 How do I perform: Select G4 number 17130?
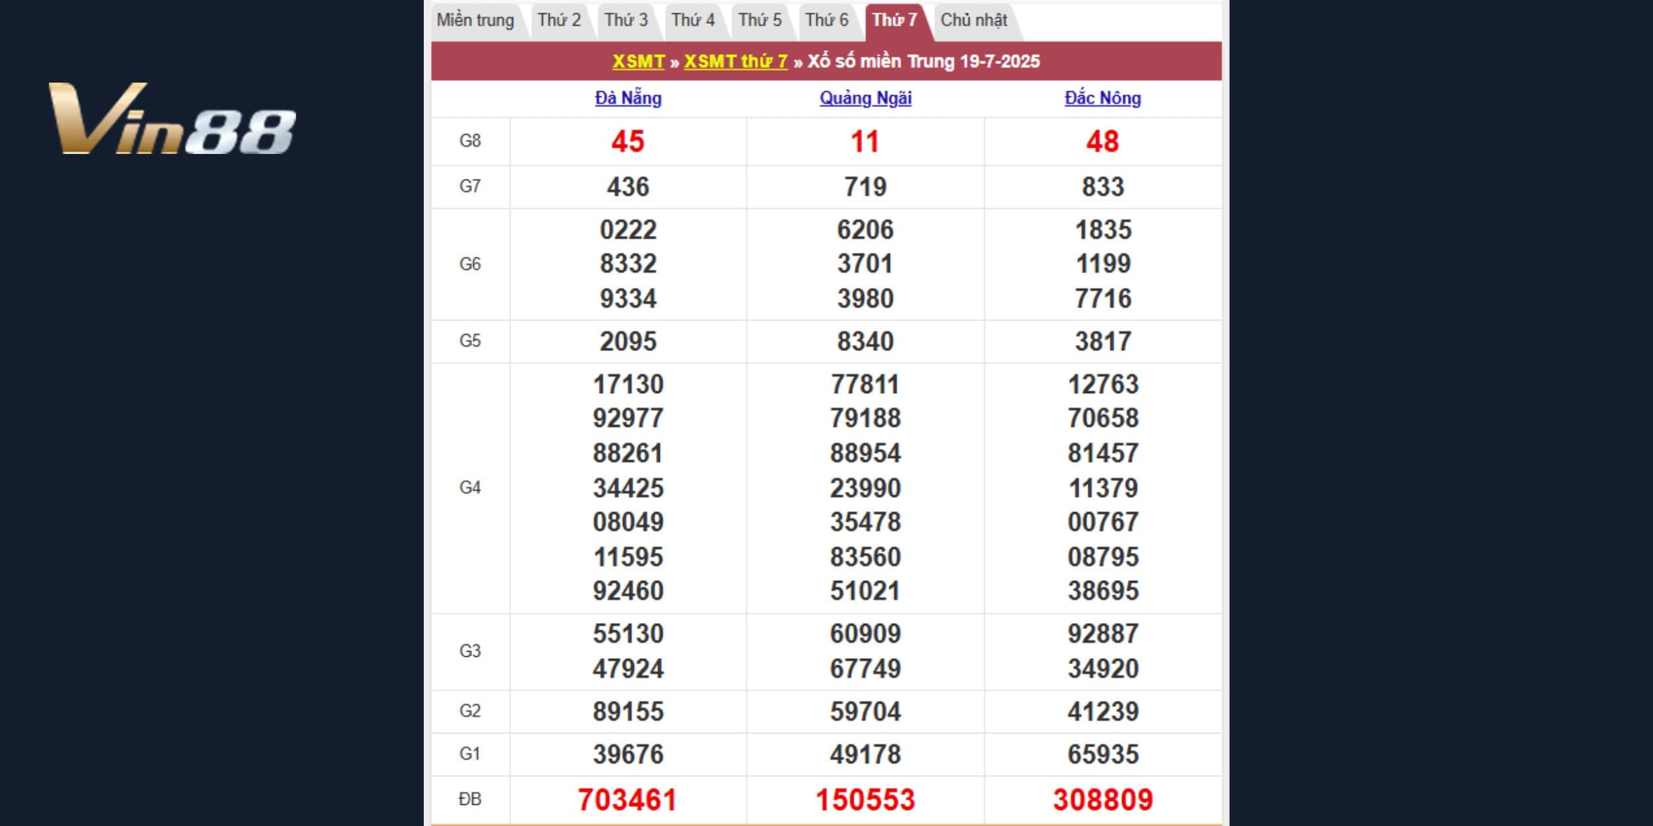pos(628,385)
